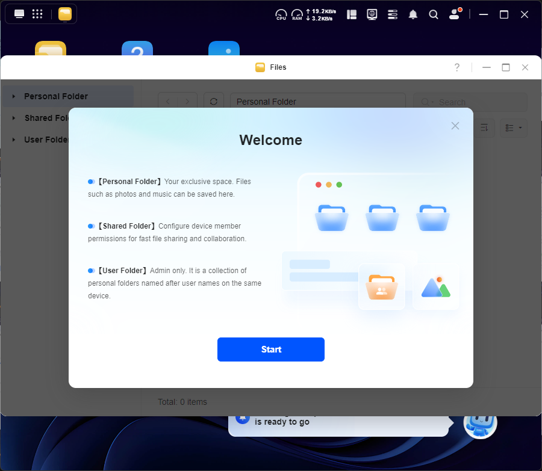Close the Welcome dialog
Image resolution: width=542 pixels, height=471 pixels.
(455, 126)
